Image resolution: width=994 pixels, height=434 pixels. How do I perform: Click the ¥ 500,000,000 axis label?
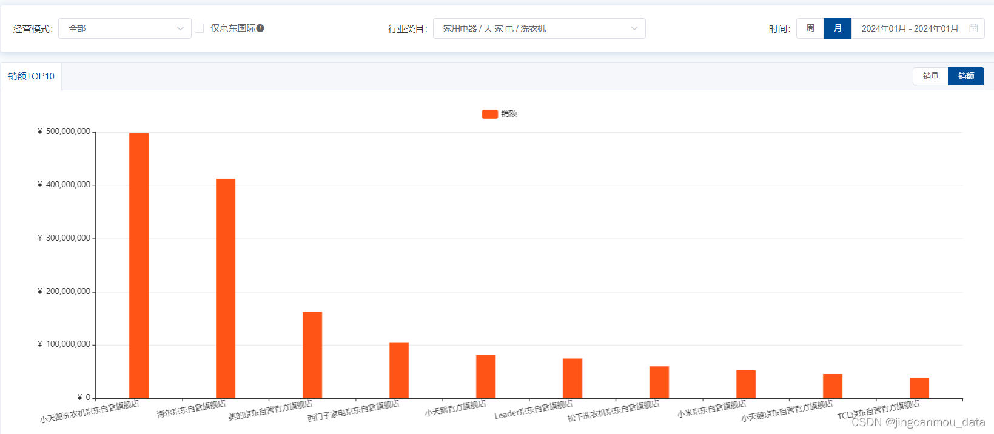(x=64, y=132)
